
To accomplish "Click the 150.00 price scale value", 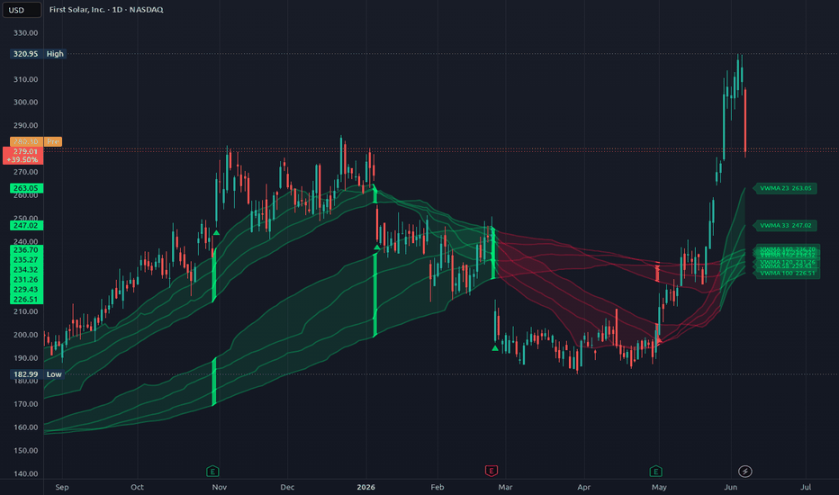I will click(x=26, y=451).
